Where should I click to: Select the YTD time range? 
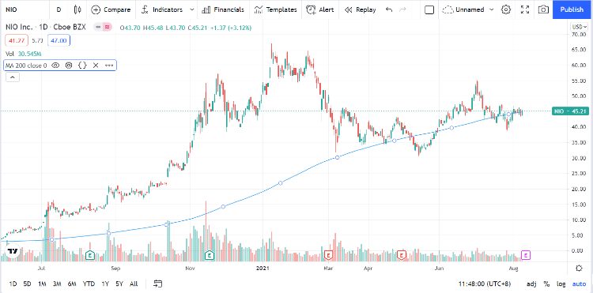(89, 284)
